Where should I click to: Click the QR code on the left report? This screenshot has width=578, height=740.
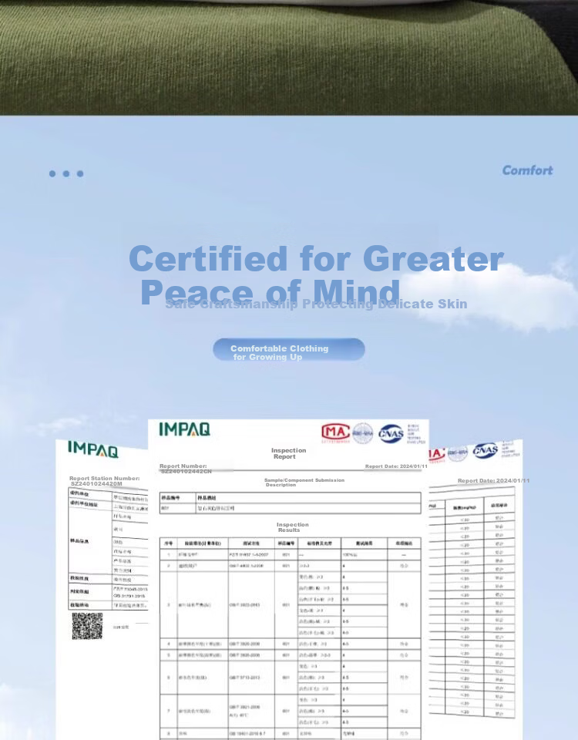pyautogui.click(x=87, y=626)
